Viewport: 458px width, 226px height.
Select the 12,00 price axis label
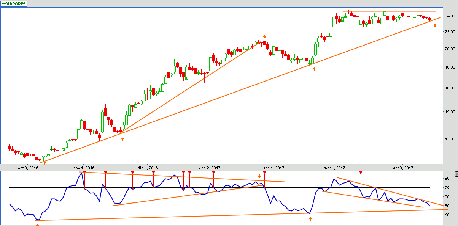pyautogui.click(x=451, y=139)
